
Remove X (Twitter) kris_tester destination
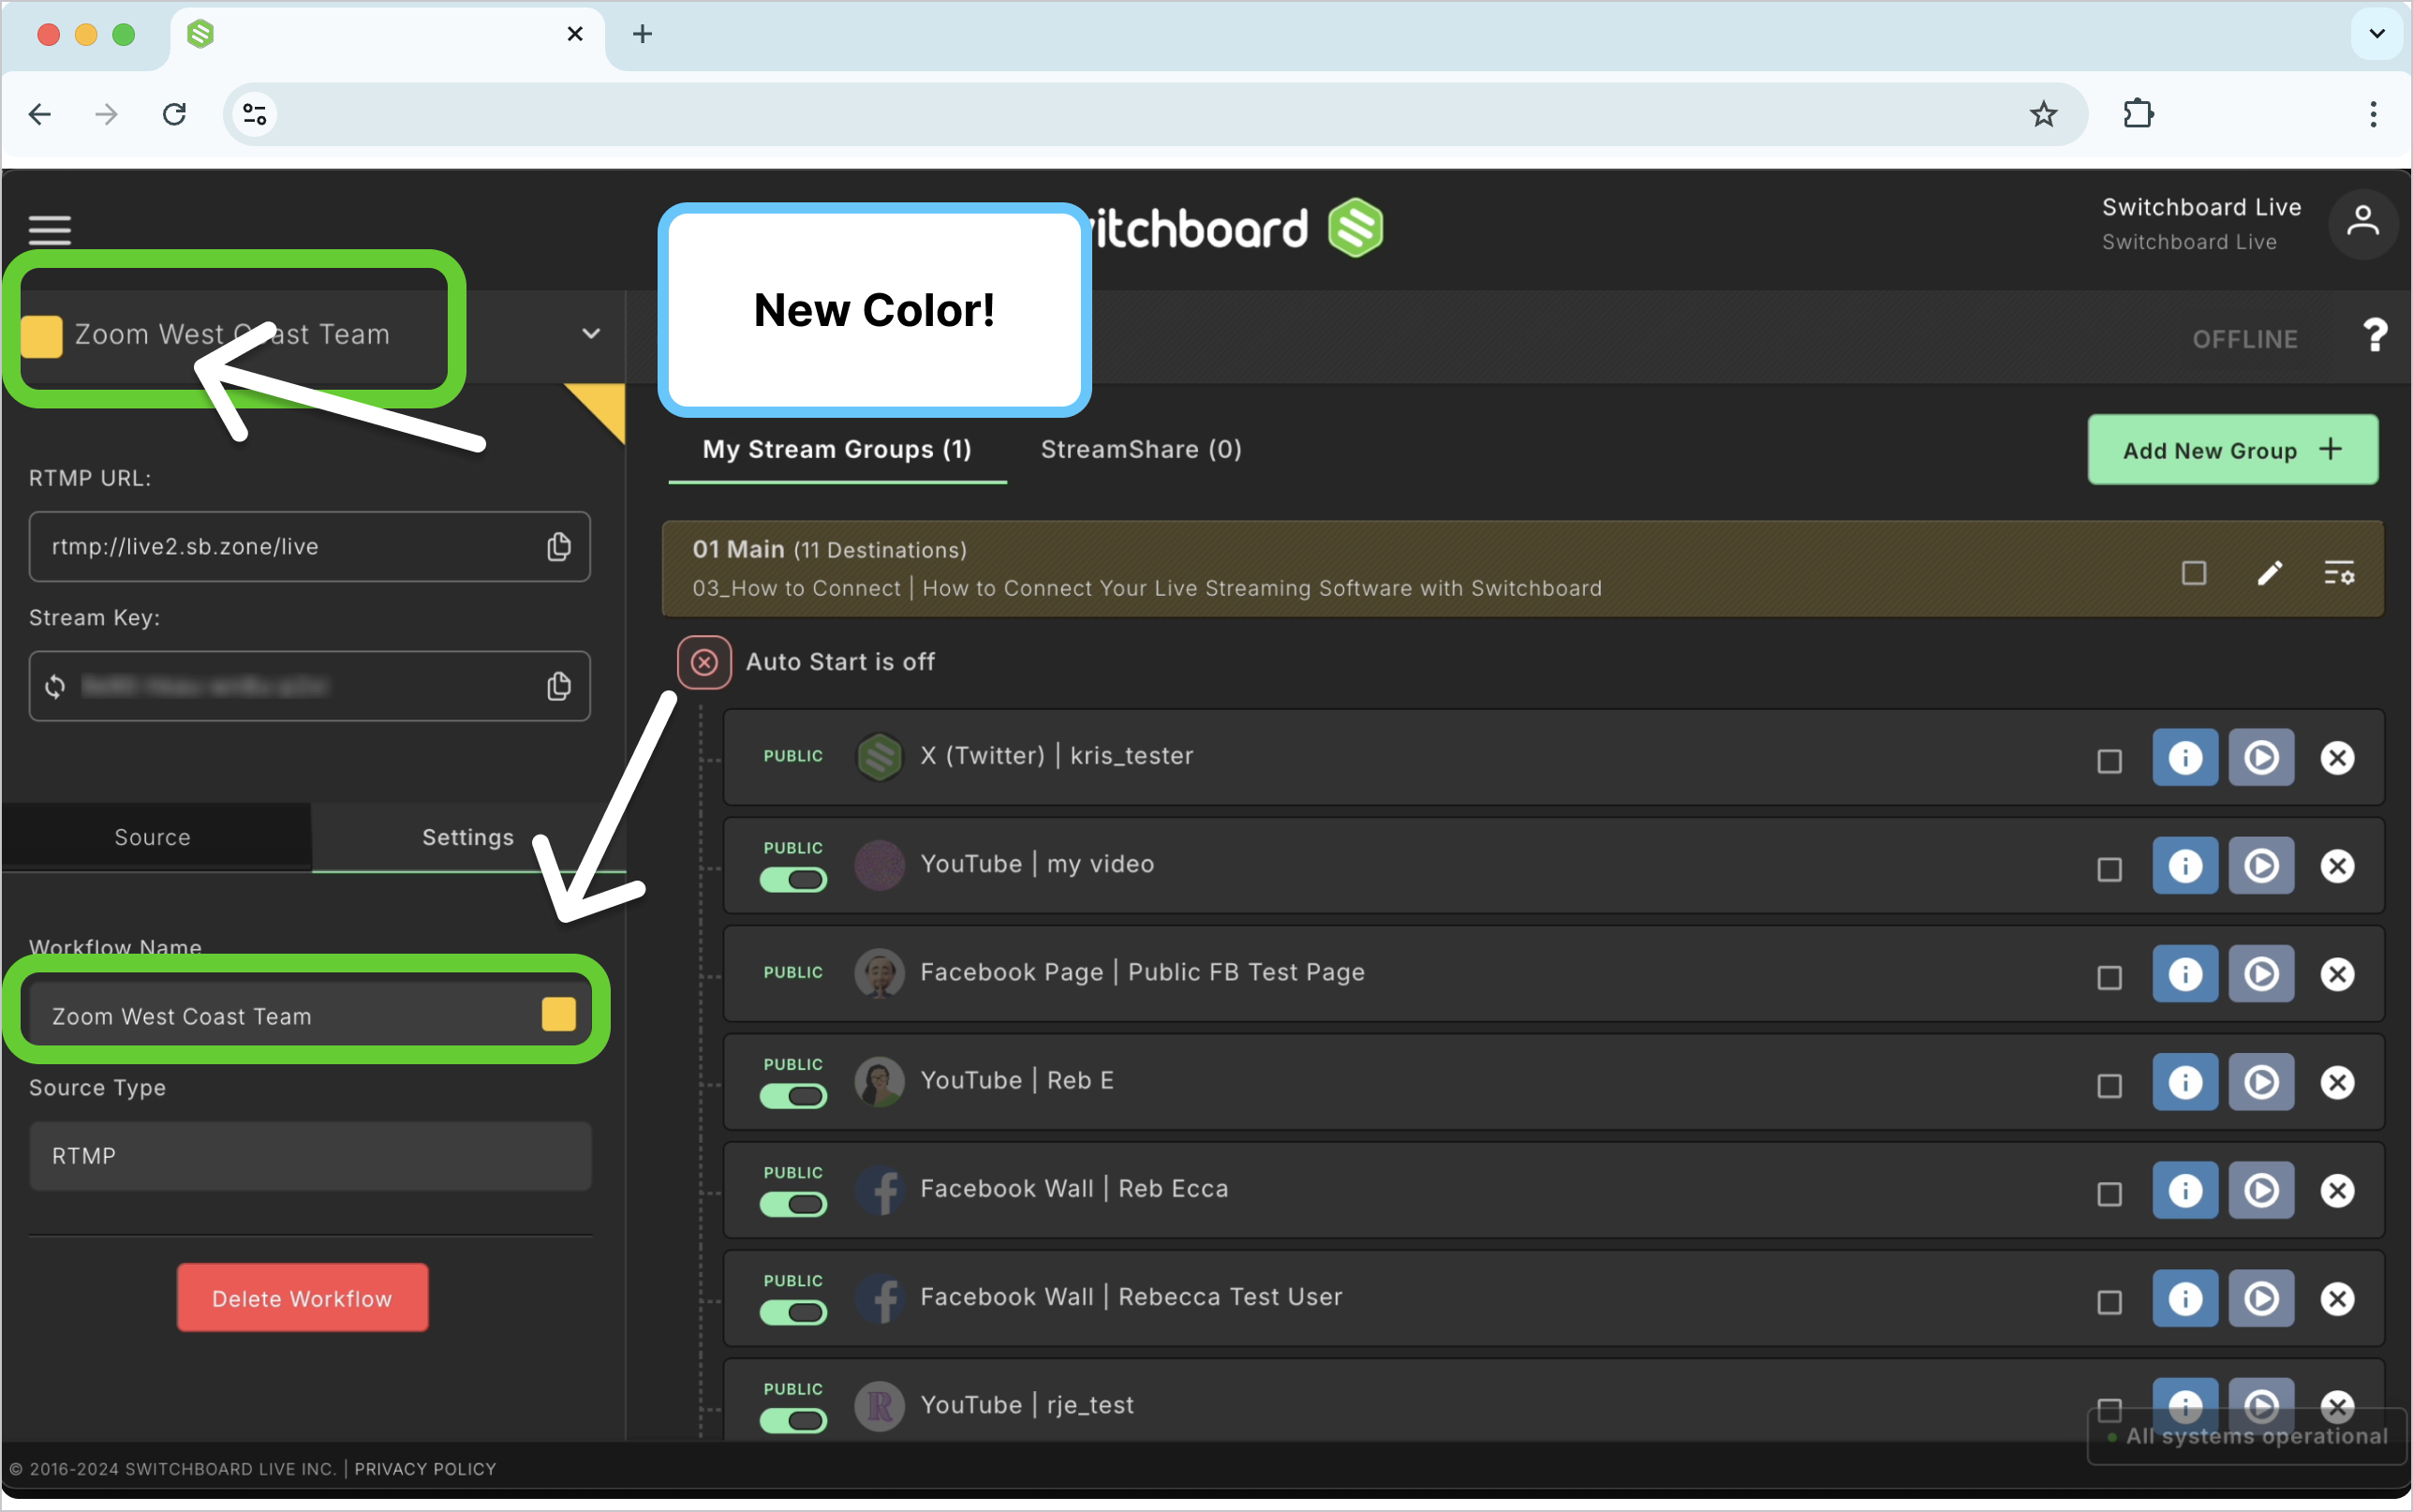pos(2337,758)
